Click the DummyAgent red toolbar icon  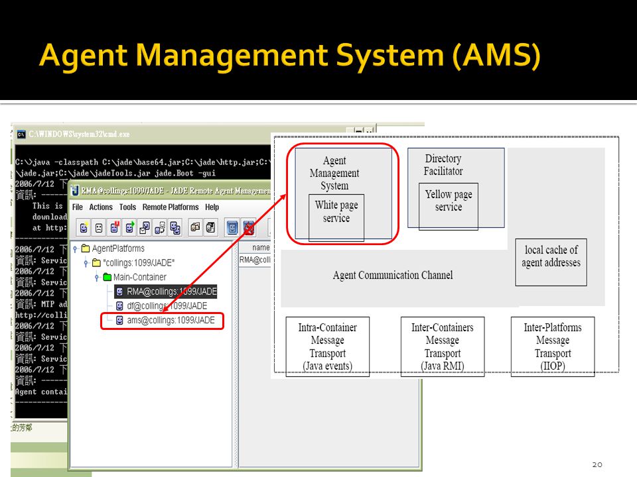(x=249, y=227)
